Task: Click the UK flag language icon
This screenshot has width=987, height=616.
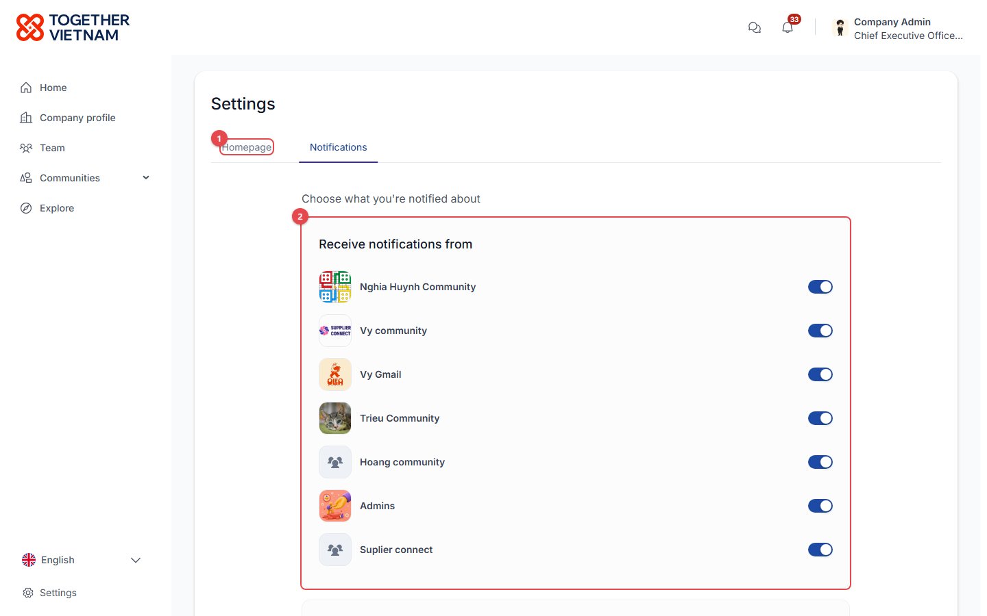Action: point(29,560)
